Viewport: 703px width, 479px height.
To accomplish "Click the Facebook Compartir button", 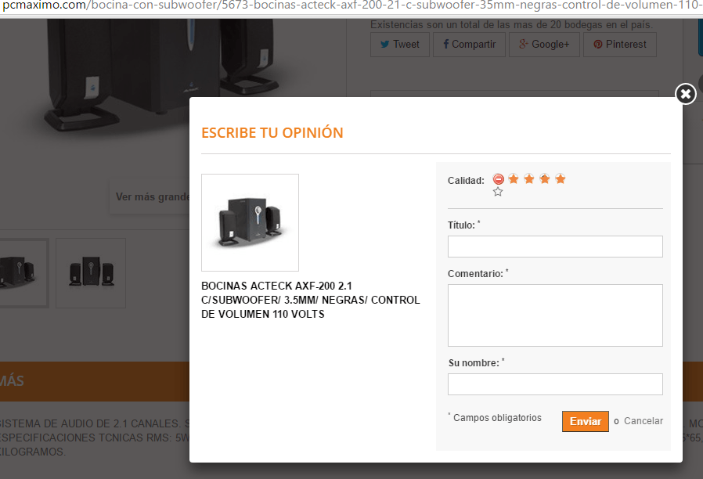I will [x=470, y=45].
